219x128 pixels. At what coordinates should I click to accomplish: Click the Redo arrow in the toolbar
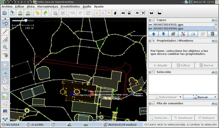[45, 13]
